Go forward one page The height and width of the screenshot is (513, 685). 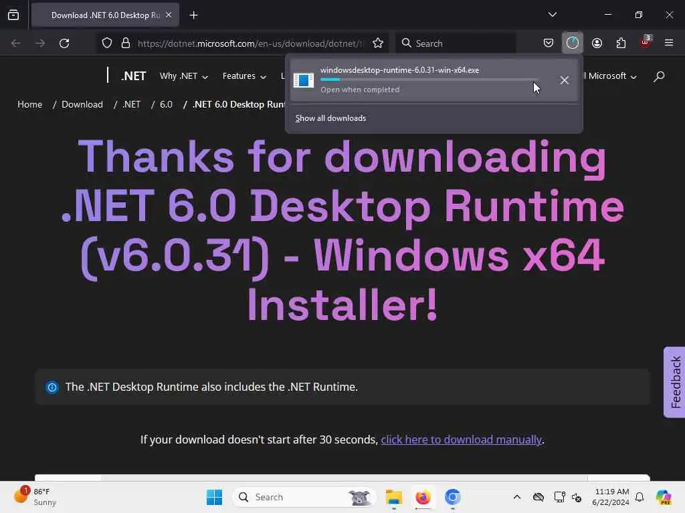coord(39,43)
